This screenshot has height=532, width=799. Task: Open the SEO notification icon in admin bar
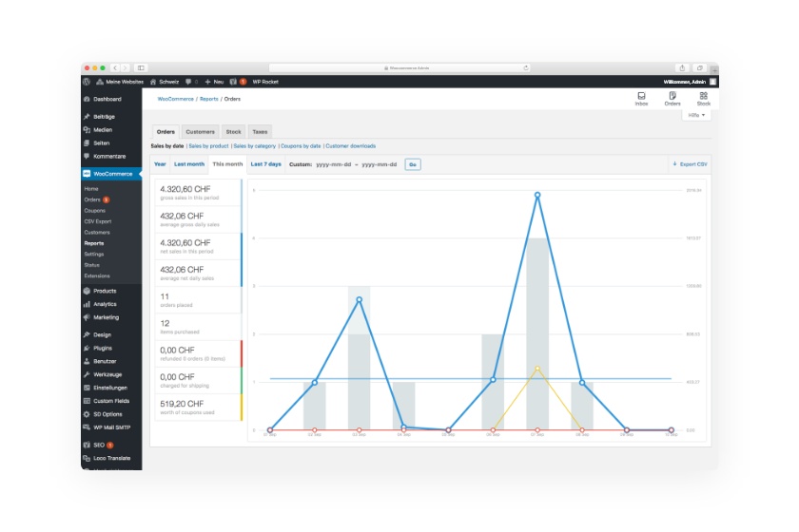238,82
